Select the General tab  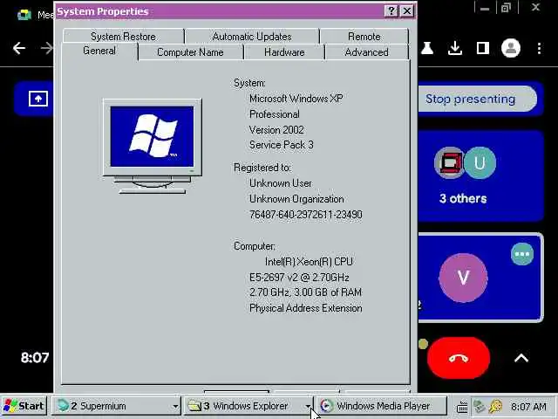[99, 51]
